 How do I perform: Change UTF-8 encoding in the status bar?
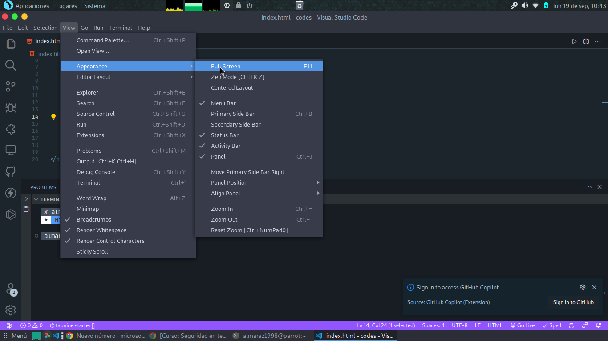[459, 325]
